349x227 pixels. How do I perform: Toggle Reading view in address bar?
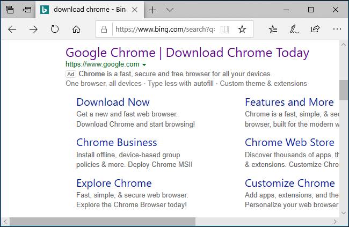[x=224, y=30]
